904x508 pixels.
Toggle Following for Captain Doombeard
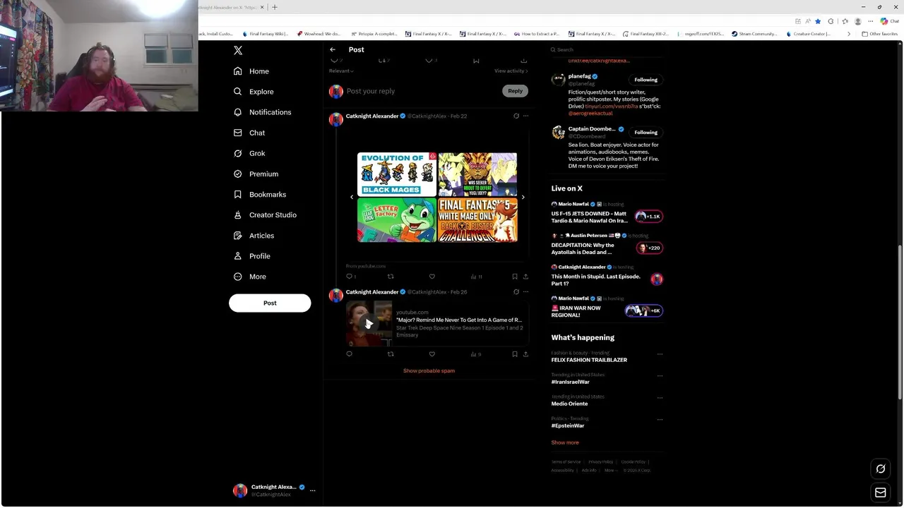646,132
